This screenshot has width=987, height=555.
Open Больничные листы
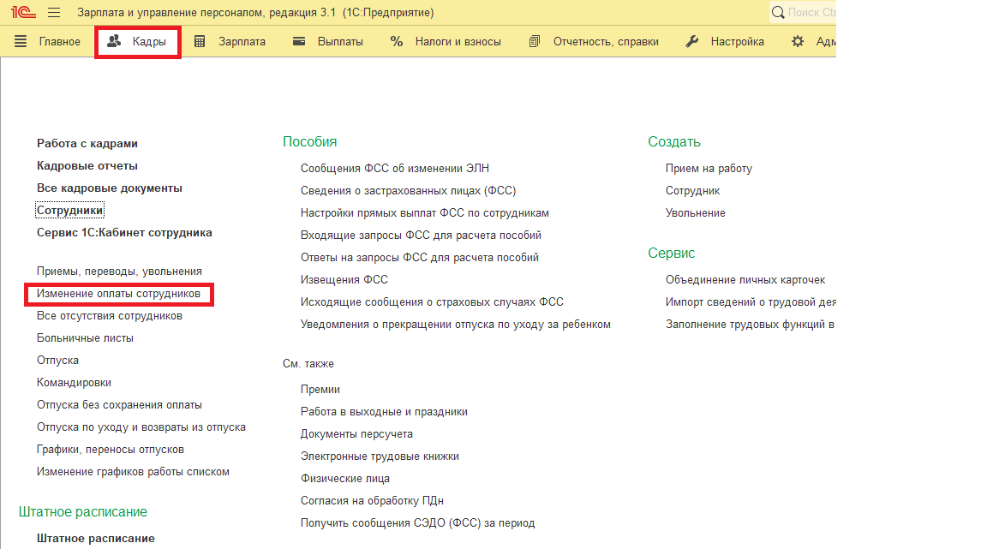(85, 338)
